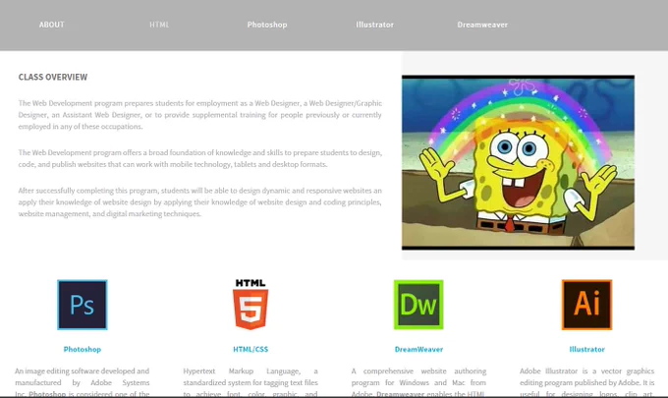Click the Photoshop Ps logo icon

point(83,305)
